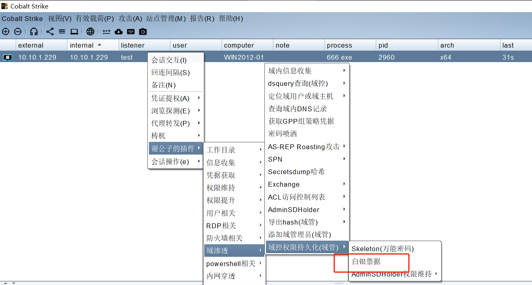Sort by the computer column header

click(247, 45)
